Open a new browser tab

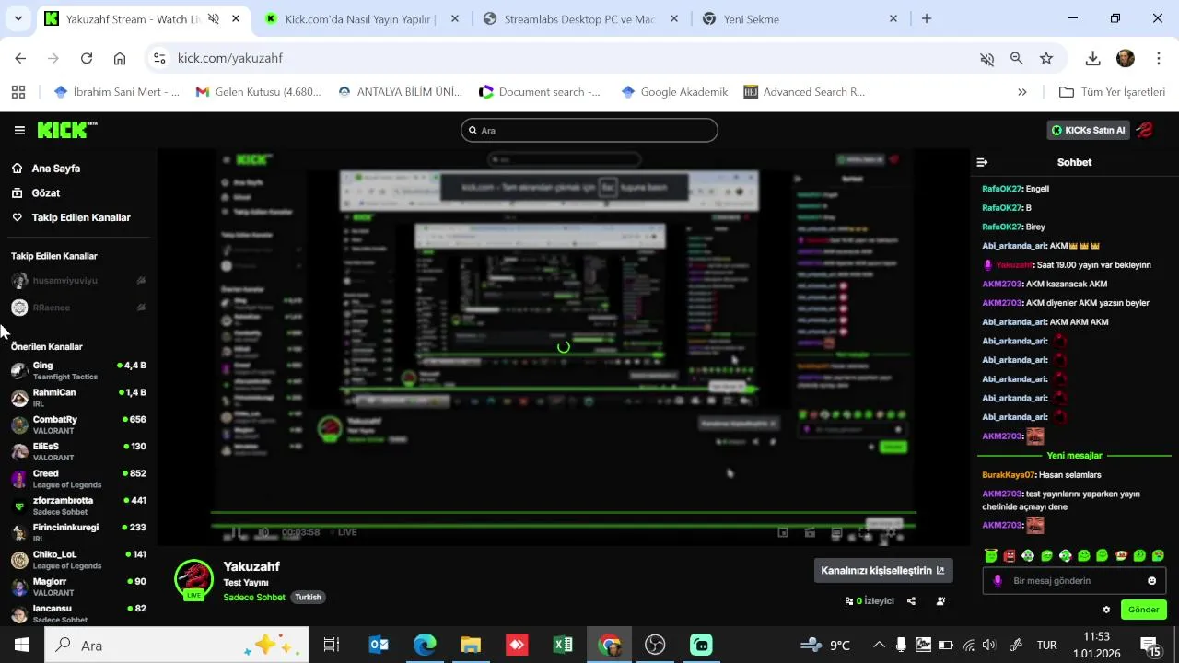[927, 18]
